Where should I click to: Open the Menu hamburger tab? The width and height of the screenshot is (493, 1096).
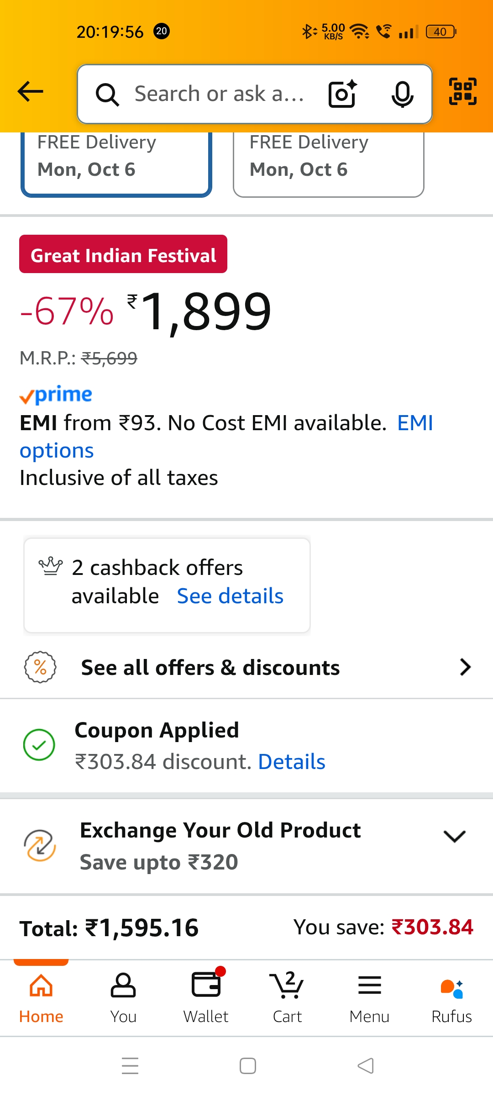pos(369,997)
